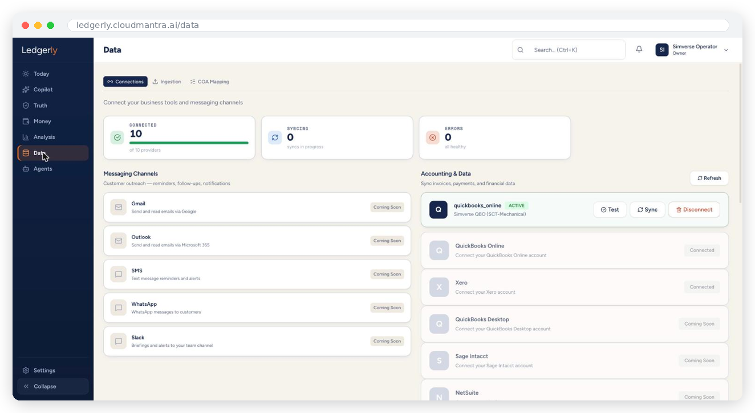The image size is (755, 413).
Task: Click the green connected providers progress bar
Action: tap(189, 143)
